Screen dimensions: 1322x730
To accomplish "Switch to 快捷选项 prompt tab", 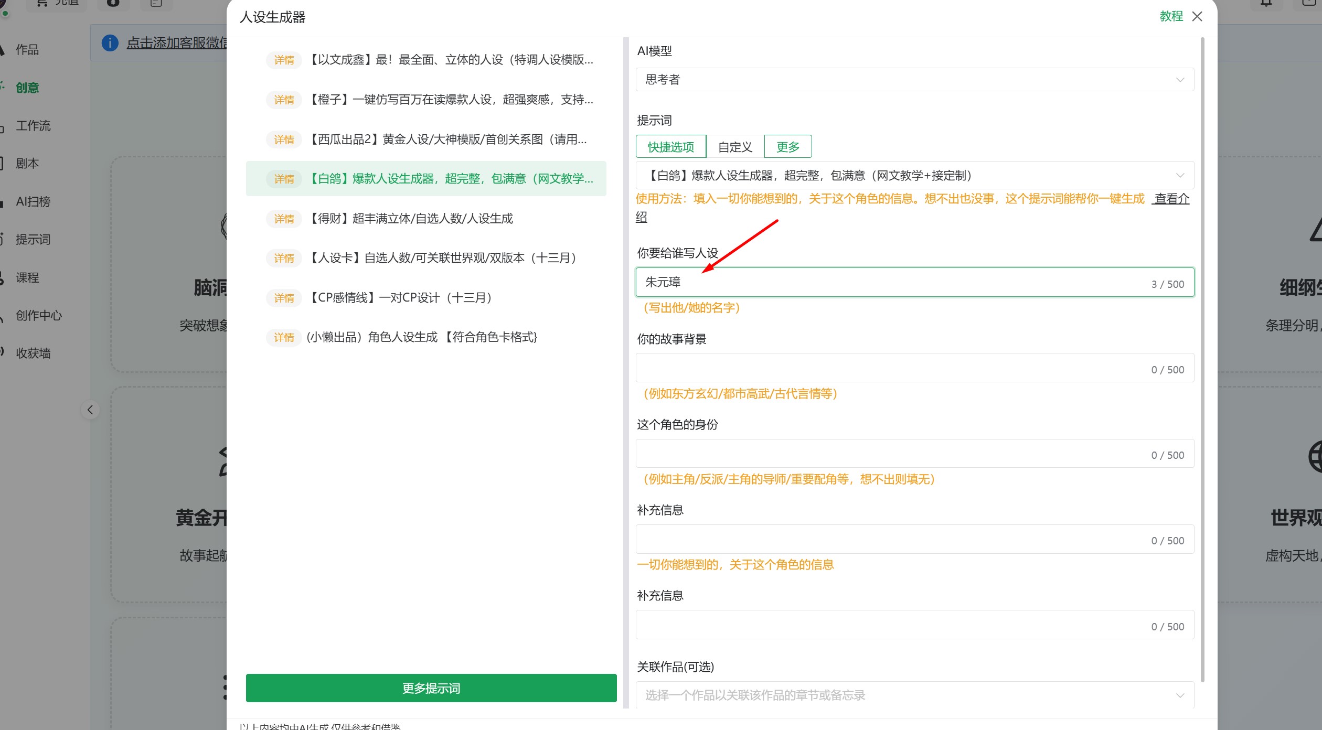I will tap(670, 147).
